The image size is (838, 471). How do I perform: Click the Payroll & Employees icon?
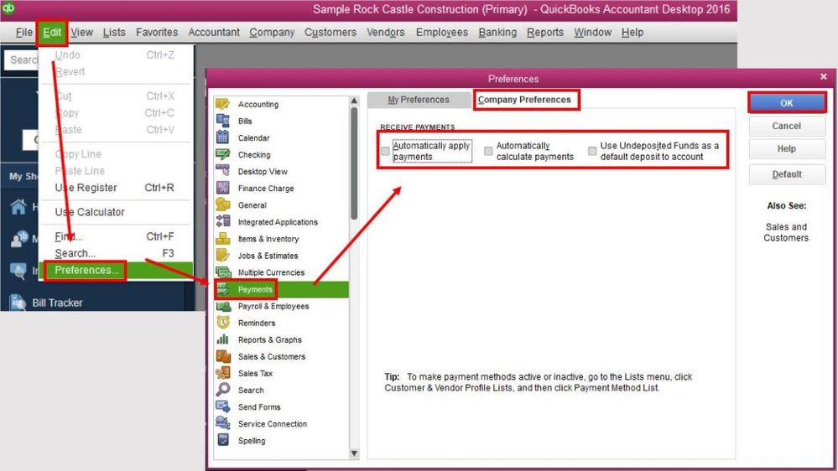tap(223, 306)
